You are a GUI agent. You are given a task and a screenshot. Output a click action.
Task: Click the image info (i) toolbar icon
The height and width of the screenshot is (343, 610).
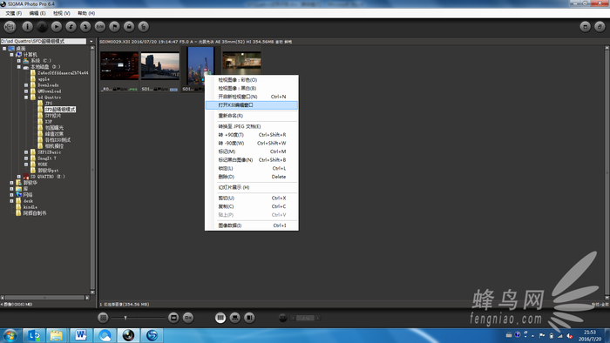pyautogui.click(x=27, y=26)
